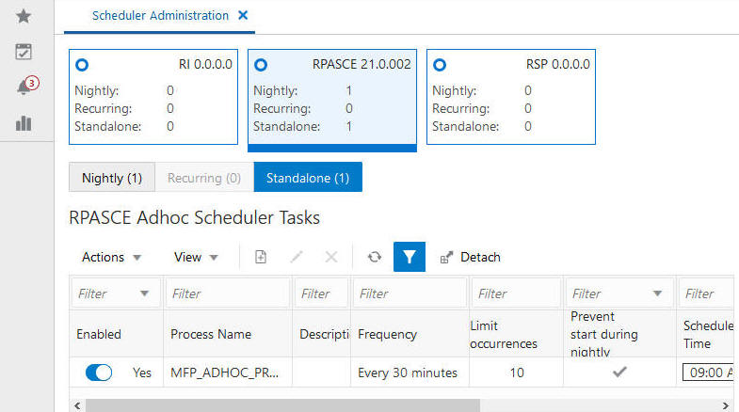The image size is (739, 412).
Task: Open the Tasks calendar-check icon in sidebar
Action: [x=24, y=52]
